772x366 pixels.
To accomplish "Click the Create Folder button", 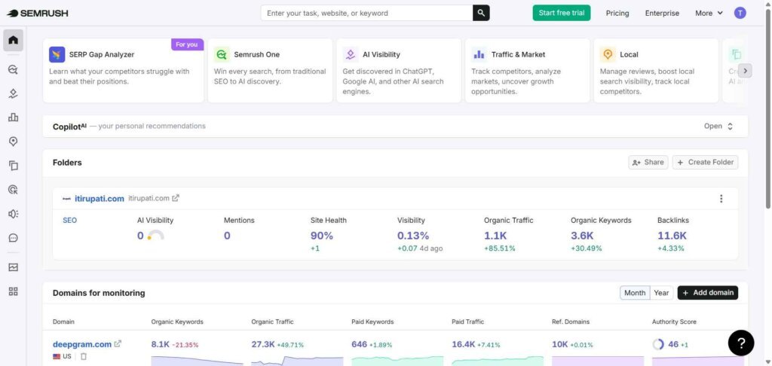I will (x=705, y=163).
